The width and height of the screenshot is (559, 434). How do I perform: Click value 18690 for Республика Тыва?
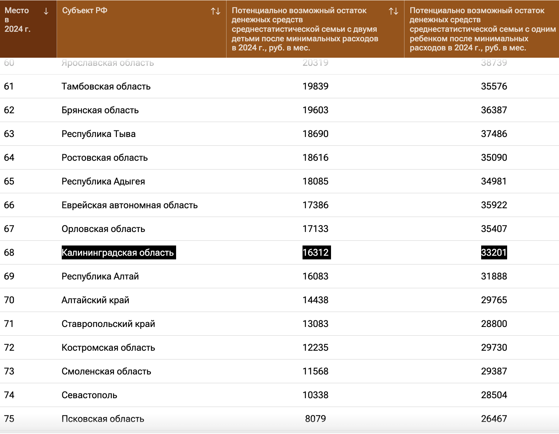[x=316, y=134]
